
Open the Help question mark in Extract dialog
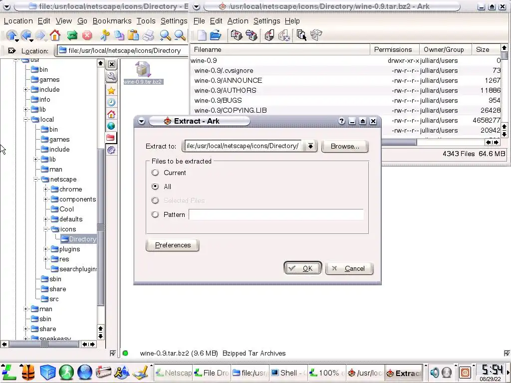[341, 121]
